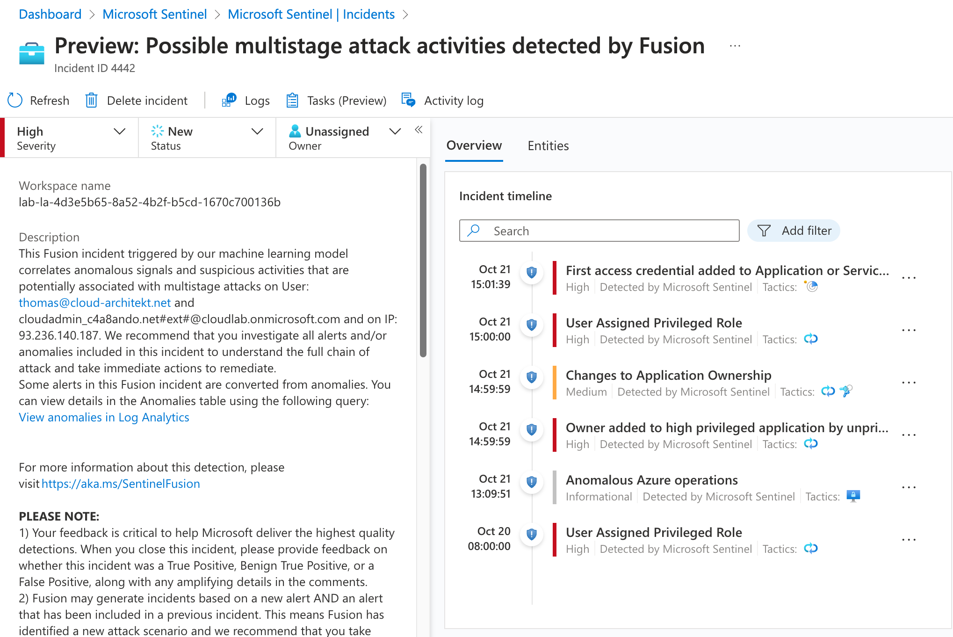
Task: Open ellipsis menu for Changes to Application Ownership
Action: [909, 383]
